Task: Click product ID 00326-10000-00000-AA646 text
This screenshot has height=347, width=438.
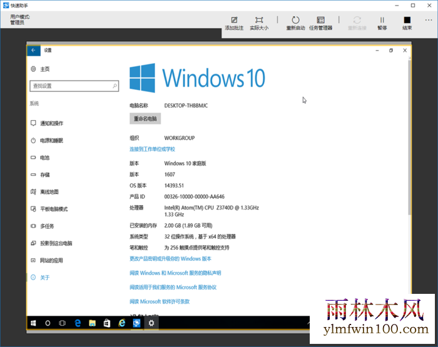Action: [x=195, y=196]
